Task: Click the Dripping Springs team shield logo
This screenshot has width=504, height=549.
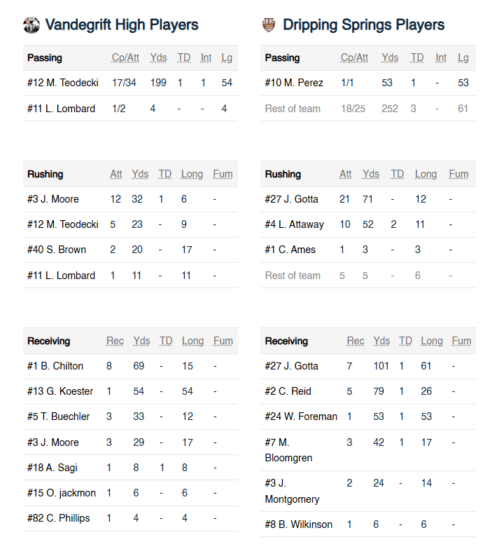Action: click(269, 25)
